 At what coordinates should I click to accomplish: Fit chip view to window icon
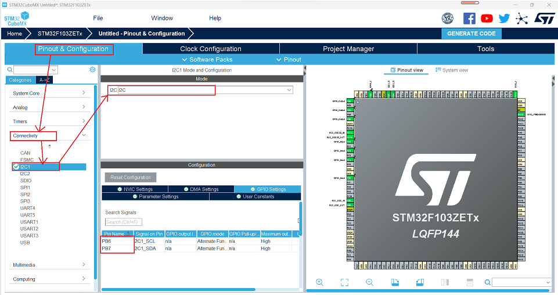[344, 283]
